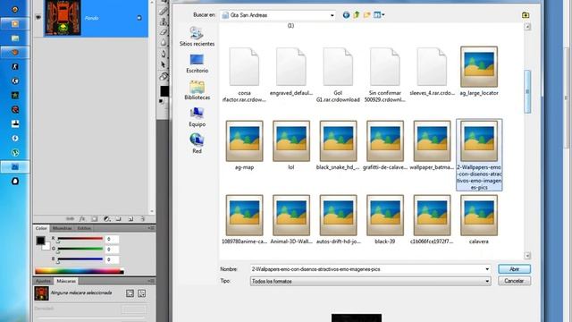Viewport: 572px width, 322px height.
Task: Click the link layers icon in Layers panel
Action: [70, 218]
